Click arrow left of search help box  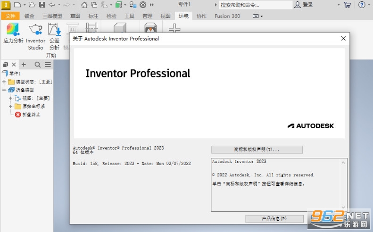click(216, 5)
